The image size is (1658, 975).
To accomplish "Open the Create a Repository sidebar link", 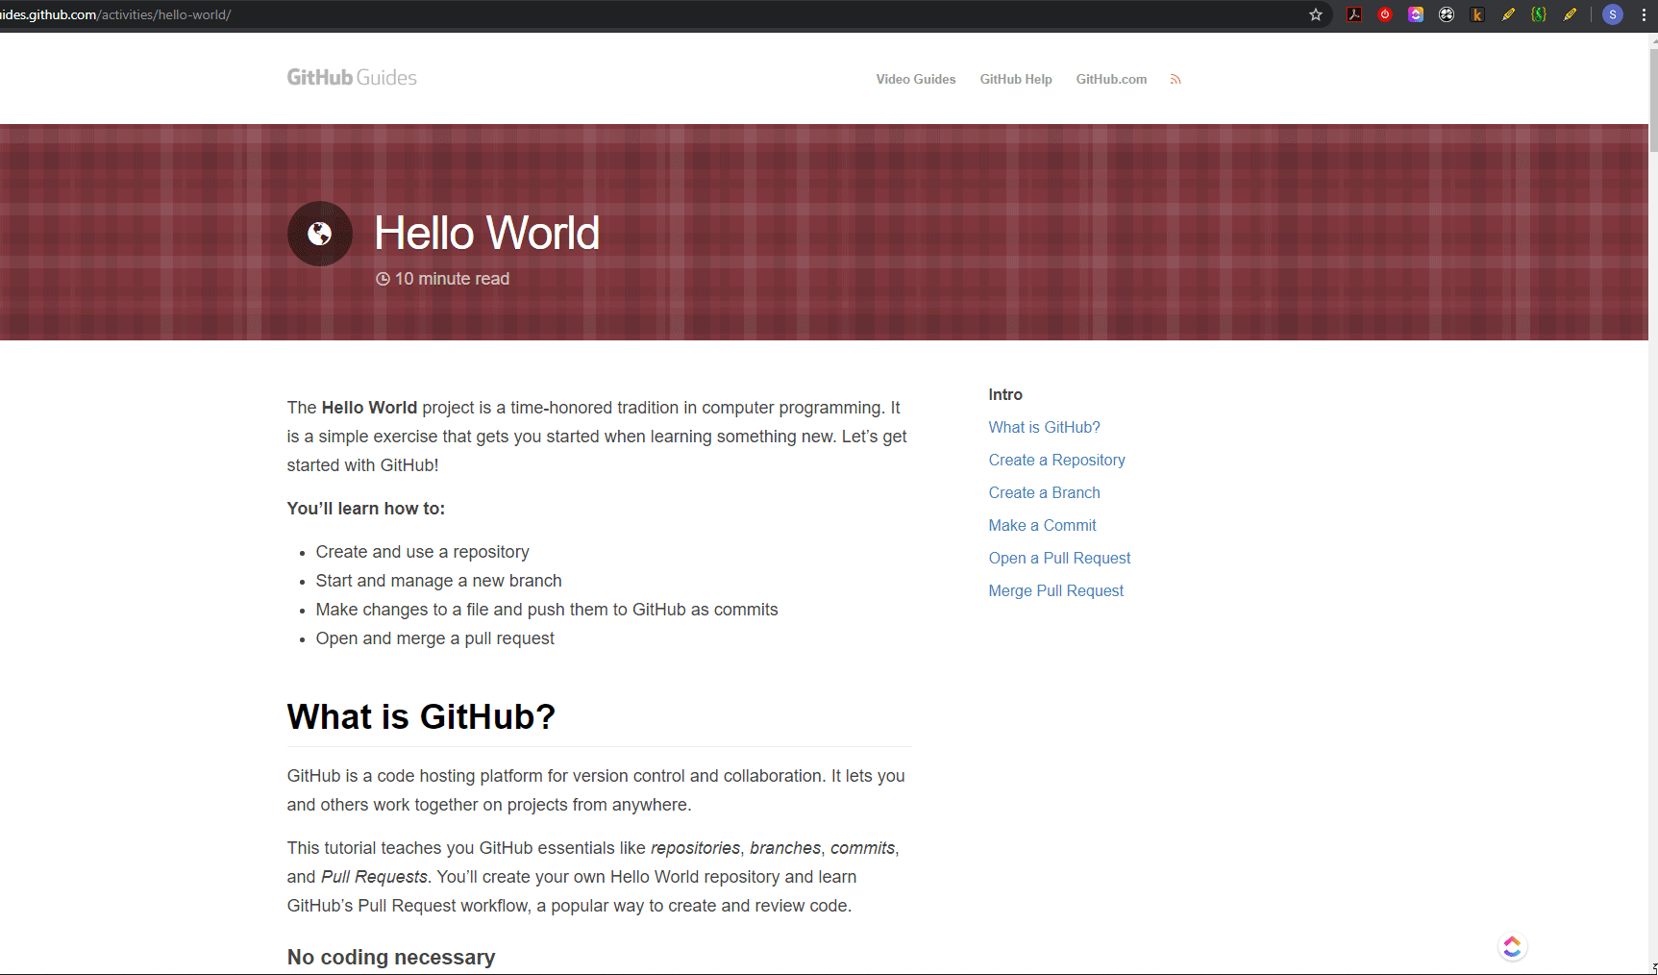I will 1056,461.
